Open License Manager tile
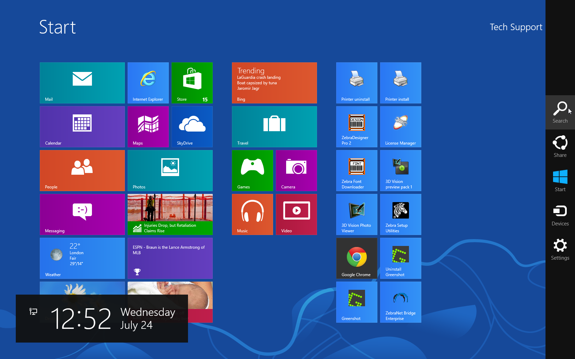575x359 pixels. point(401,126)
